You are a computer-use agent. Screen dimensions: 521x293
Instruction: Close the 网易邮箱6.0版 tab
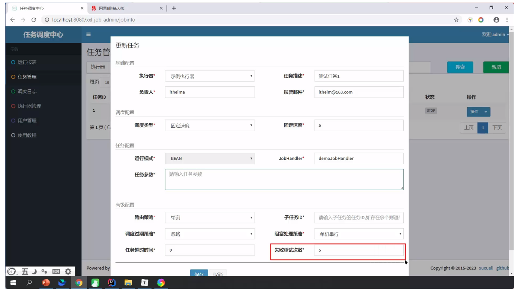point(161,8)
